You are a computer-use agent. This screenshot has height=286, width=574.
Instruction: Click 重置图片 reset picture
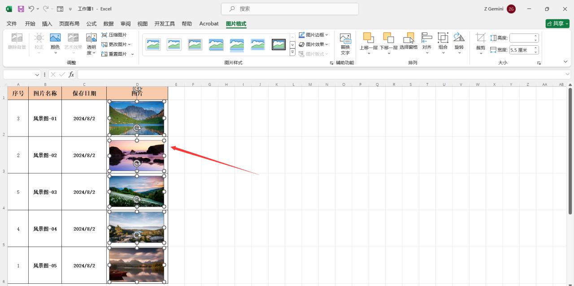114,54
